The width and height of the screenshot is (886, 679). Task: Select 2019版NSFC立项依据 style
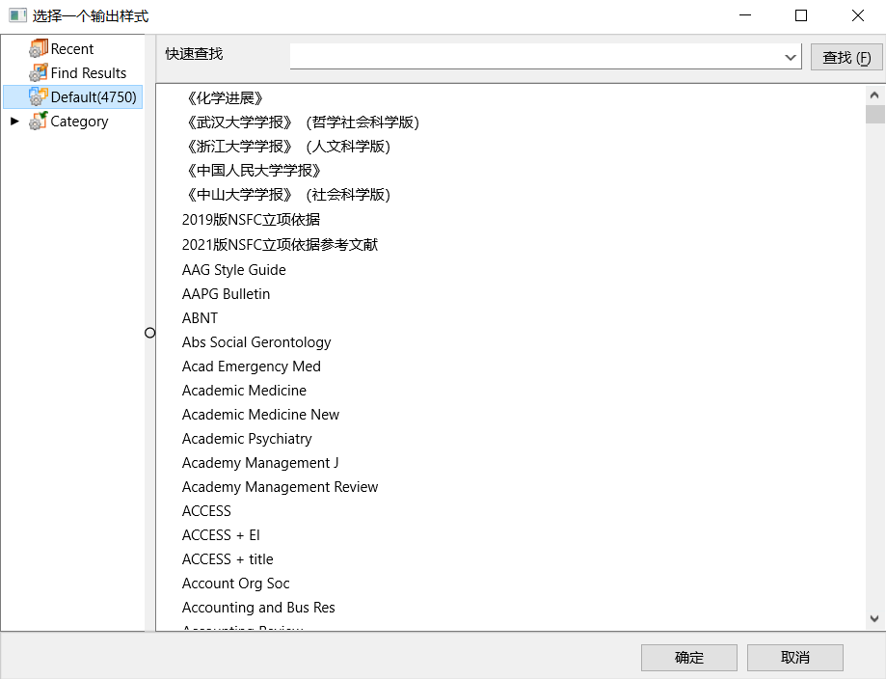(x=251, y=219)
